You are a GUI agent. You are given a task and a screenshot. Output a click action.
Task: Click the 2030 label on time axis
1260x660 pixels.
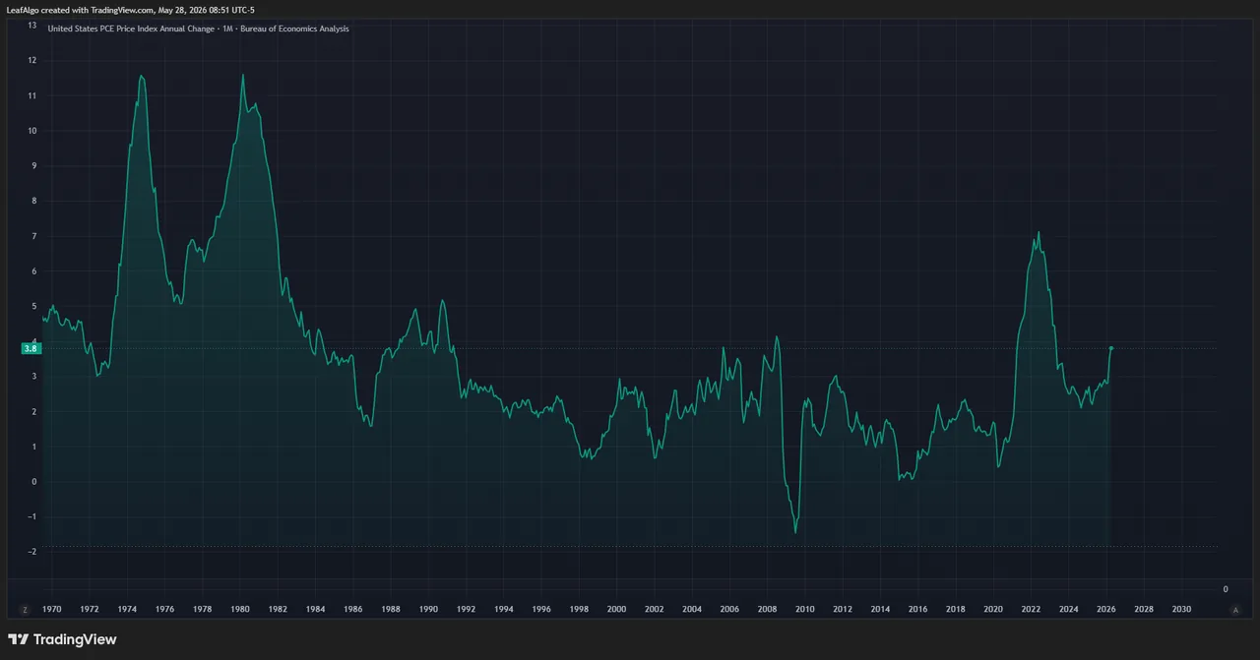click(1181, 610)
